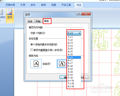Open the 邮件 ribbon tab
This screenshot has height=96, width=120.
[x=33, y=5]
